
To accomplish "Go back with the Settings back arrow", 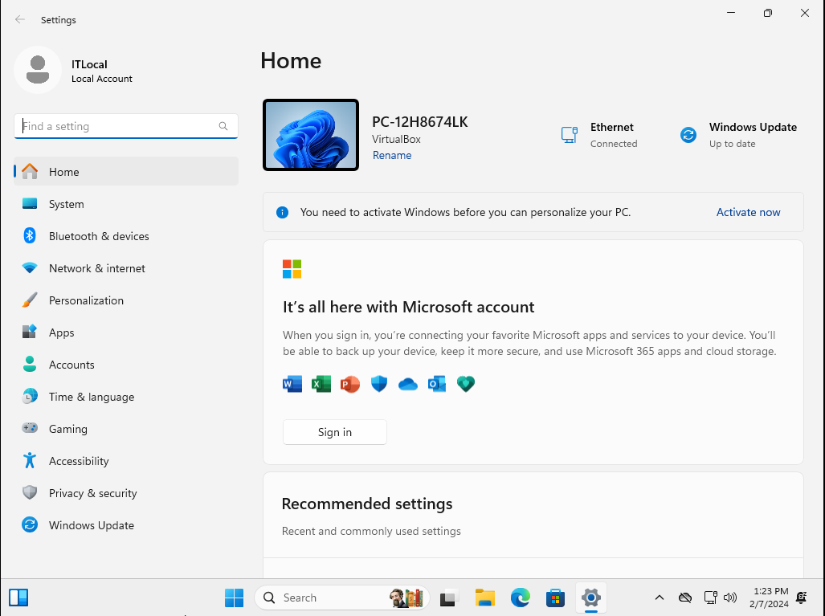I will pos(20,19).
